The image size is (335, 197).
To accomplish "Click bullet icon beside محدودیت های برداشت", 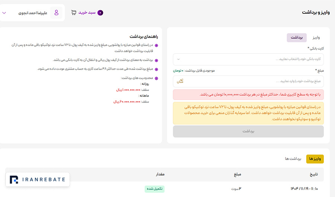I will pos(156,78).
